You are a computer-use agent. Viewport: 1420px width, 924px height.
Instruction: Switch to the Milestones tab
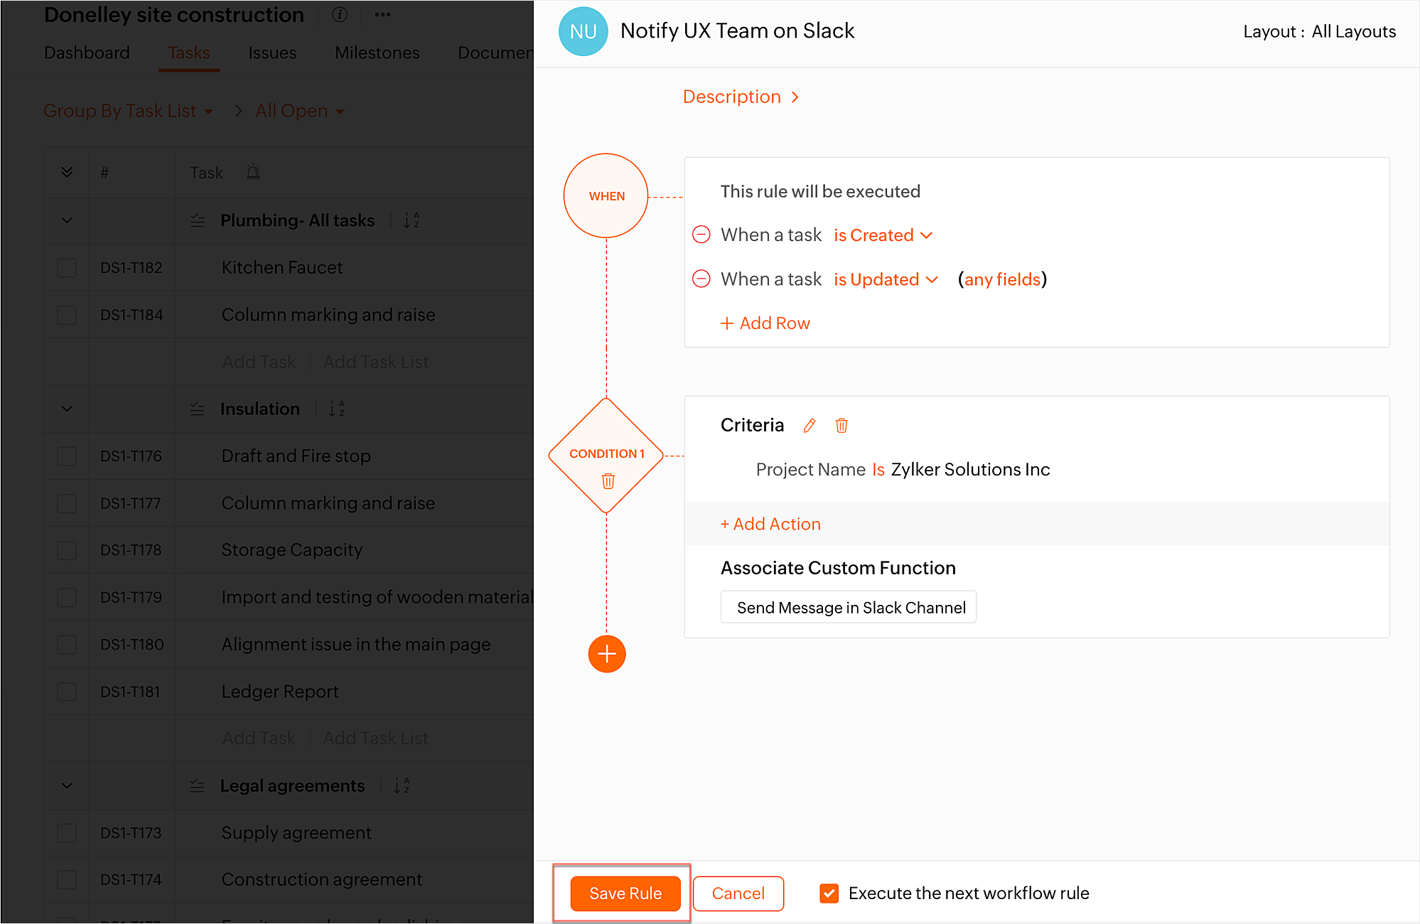click(377, 52)
